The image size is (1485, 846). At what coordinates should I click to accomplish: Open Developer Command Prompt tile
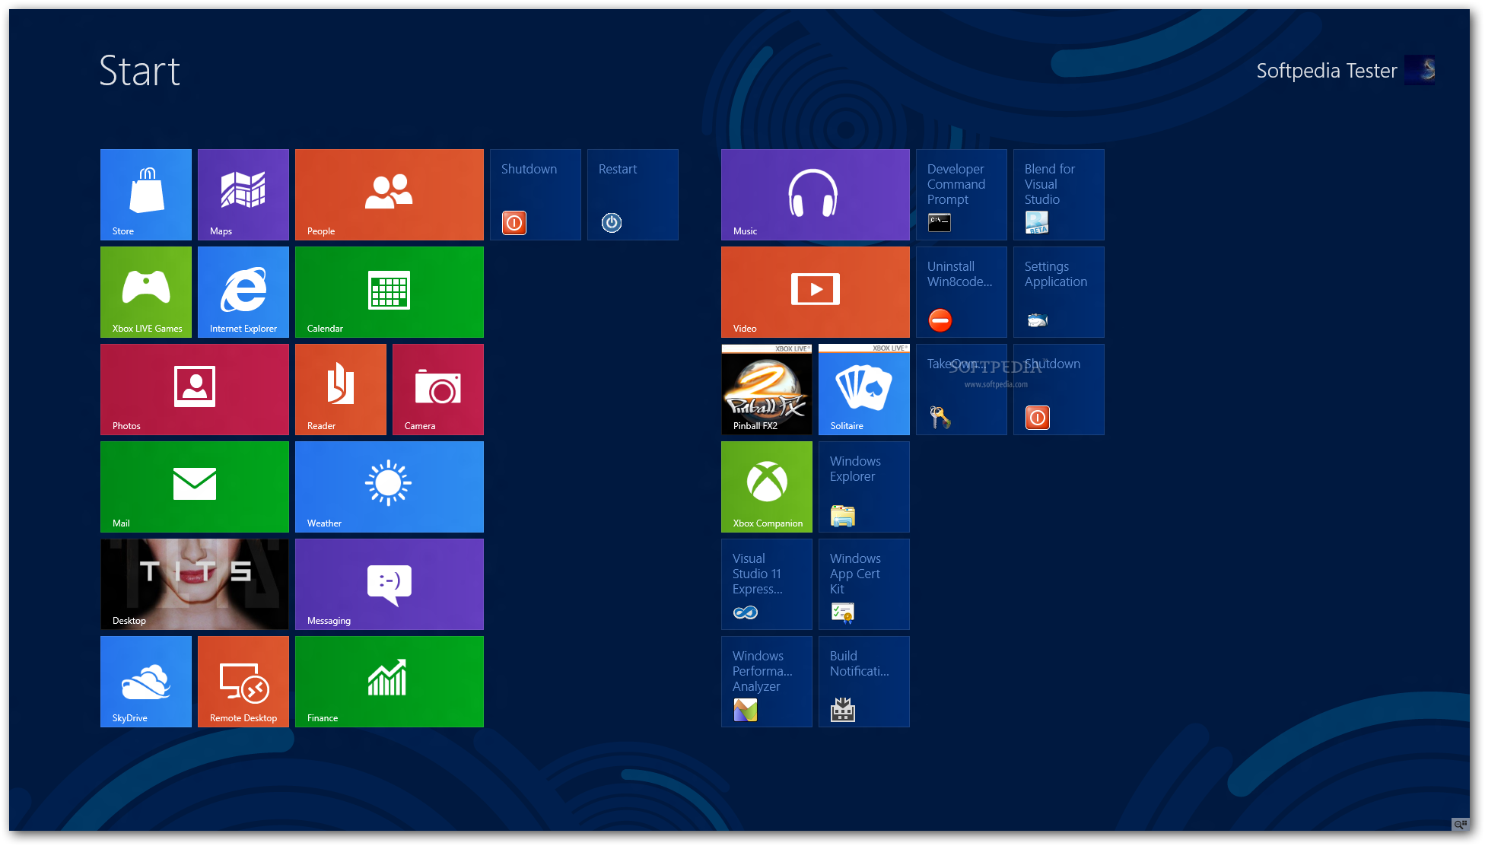tap(962, 195)
